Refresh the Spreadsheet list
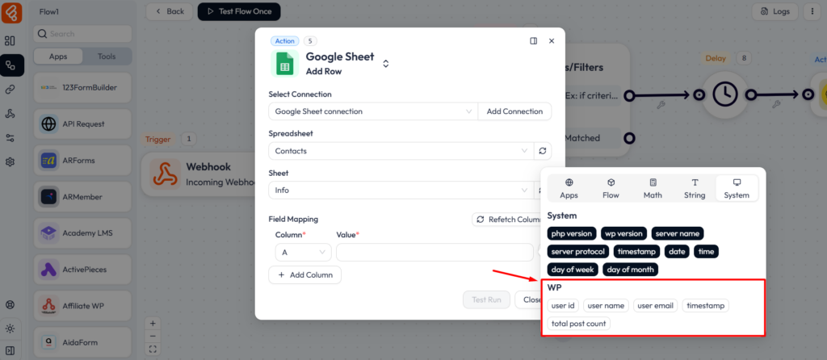Screen dimensions: 827x360 tap(543, 151)
